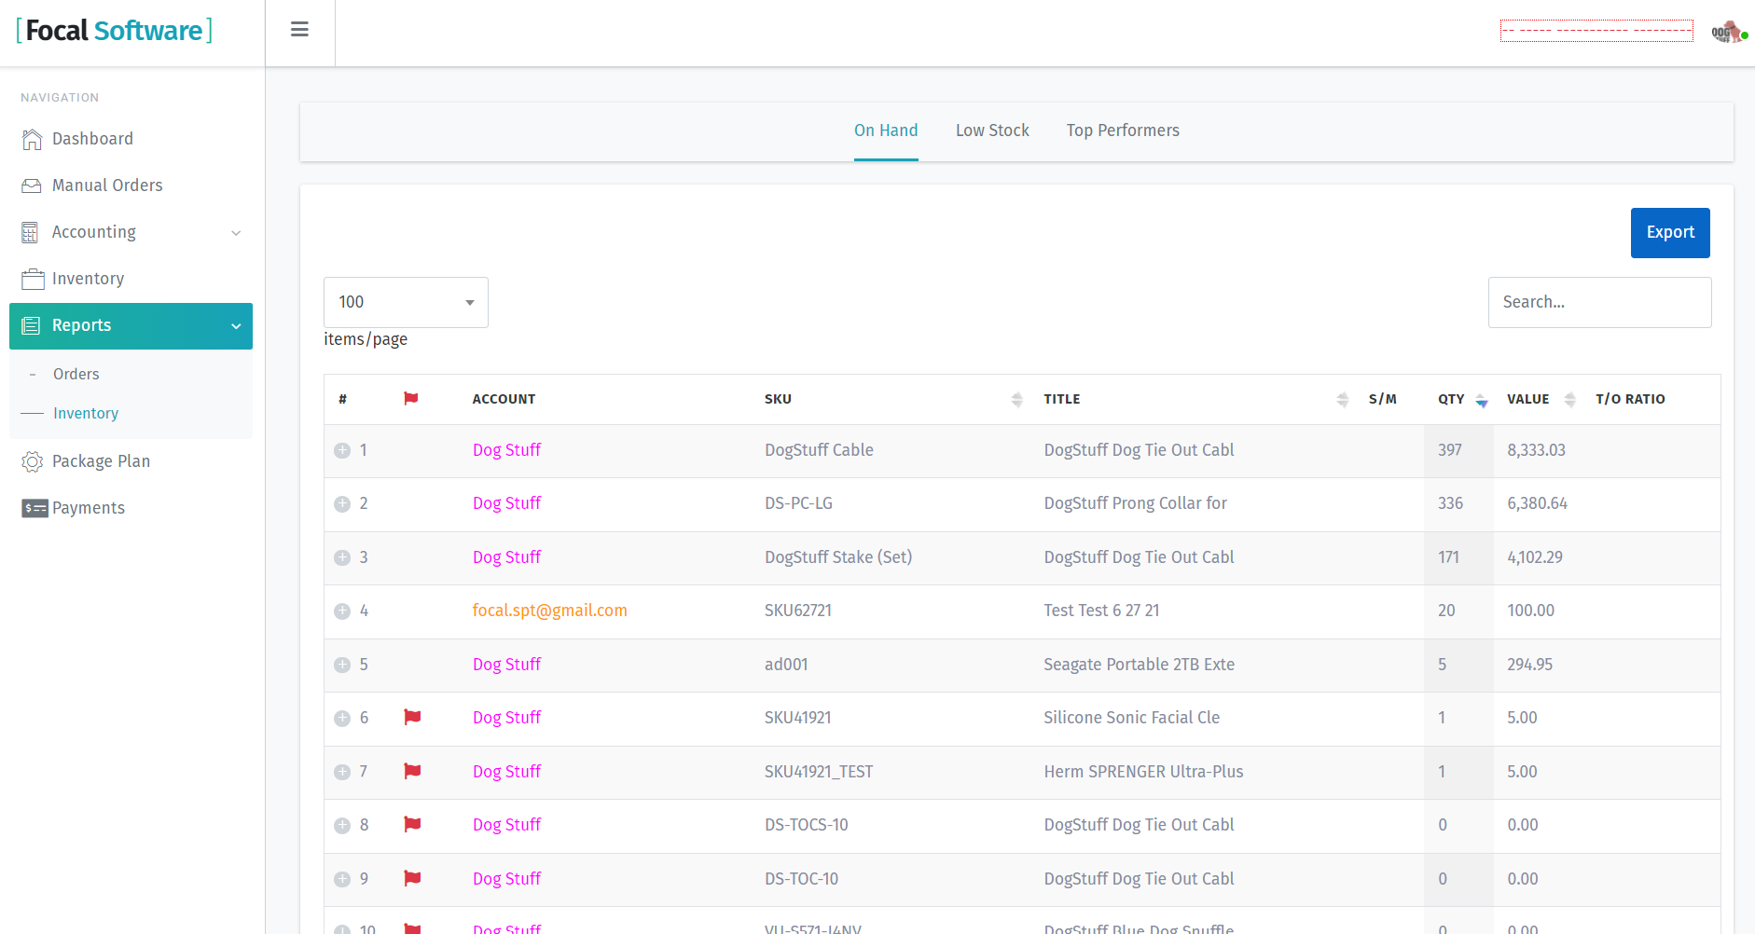Click the red flag column header
This screenshot has width=1755, height=934.
pyautogui.click(x=410, y=399)
